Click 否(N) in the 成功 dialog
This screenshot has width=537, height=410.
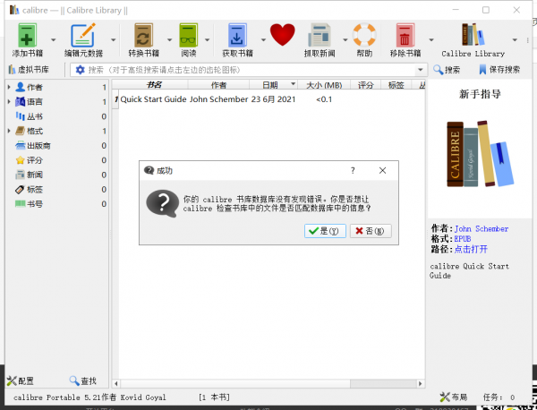click(x=371, y=231)
